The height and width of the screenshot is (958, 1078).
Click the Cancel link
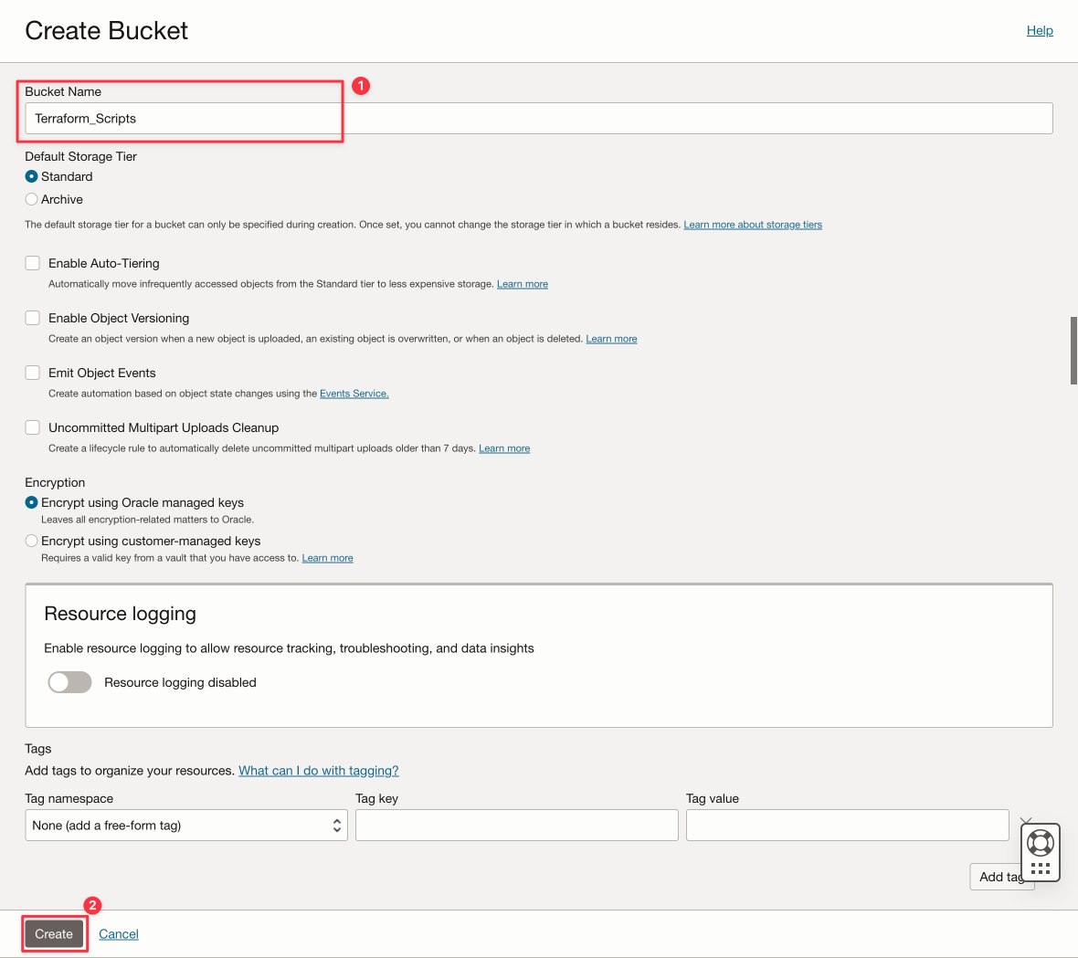pyautogui.click(x=119, y=934)
